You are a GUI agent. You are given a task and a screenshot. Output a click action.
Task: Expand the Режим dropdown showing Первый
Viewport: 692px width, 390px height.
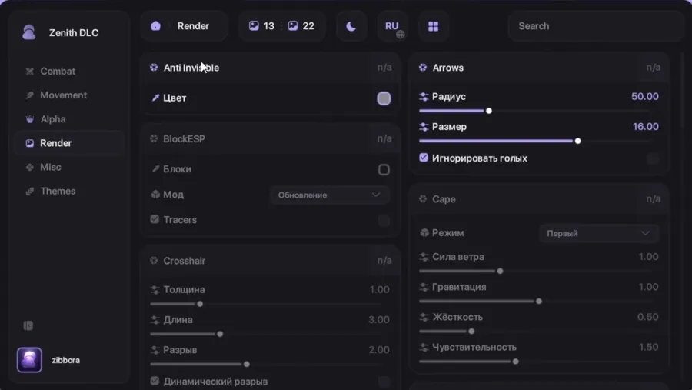tap(598, 233)
